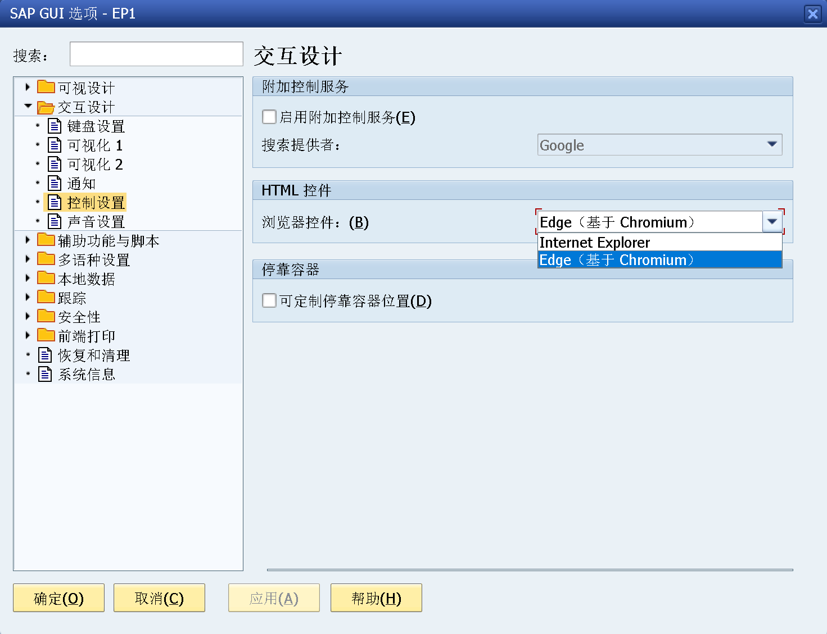Expand the 多语种设置 tree node
Screen dimensions: 827x634
coord(28,259)
